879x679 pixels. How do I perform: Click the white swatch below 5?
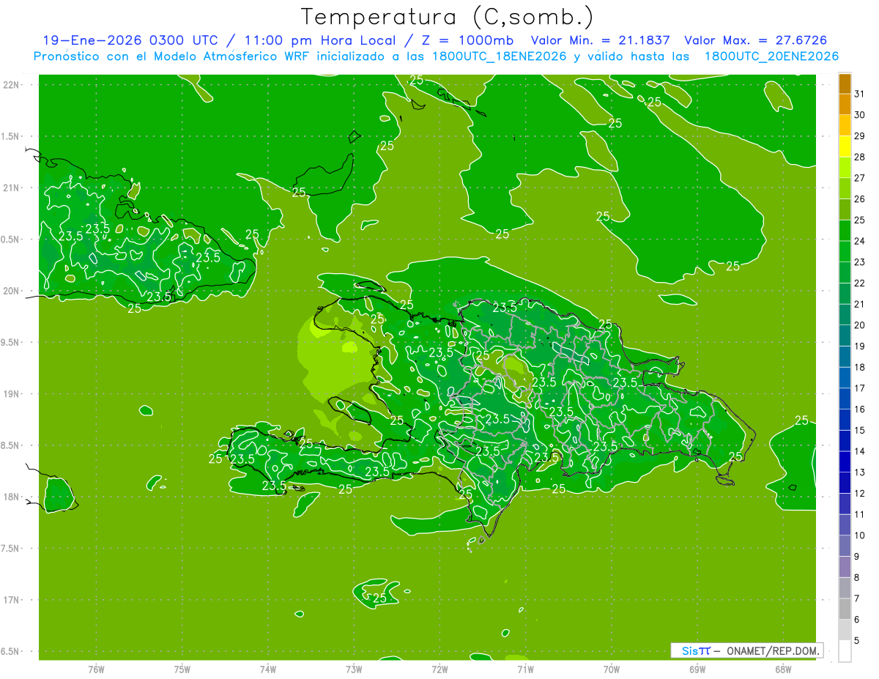pyautogui.click(x=845, y=651)
